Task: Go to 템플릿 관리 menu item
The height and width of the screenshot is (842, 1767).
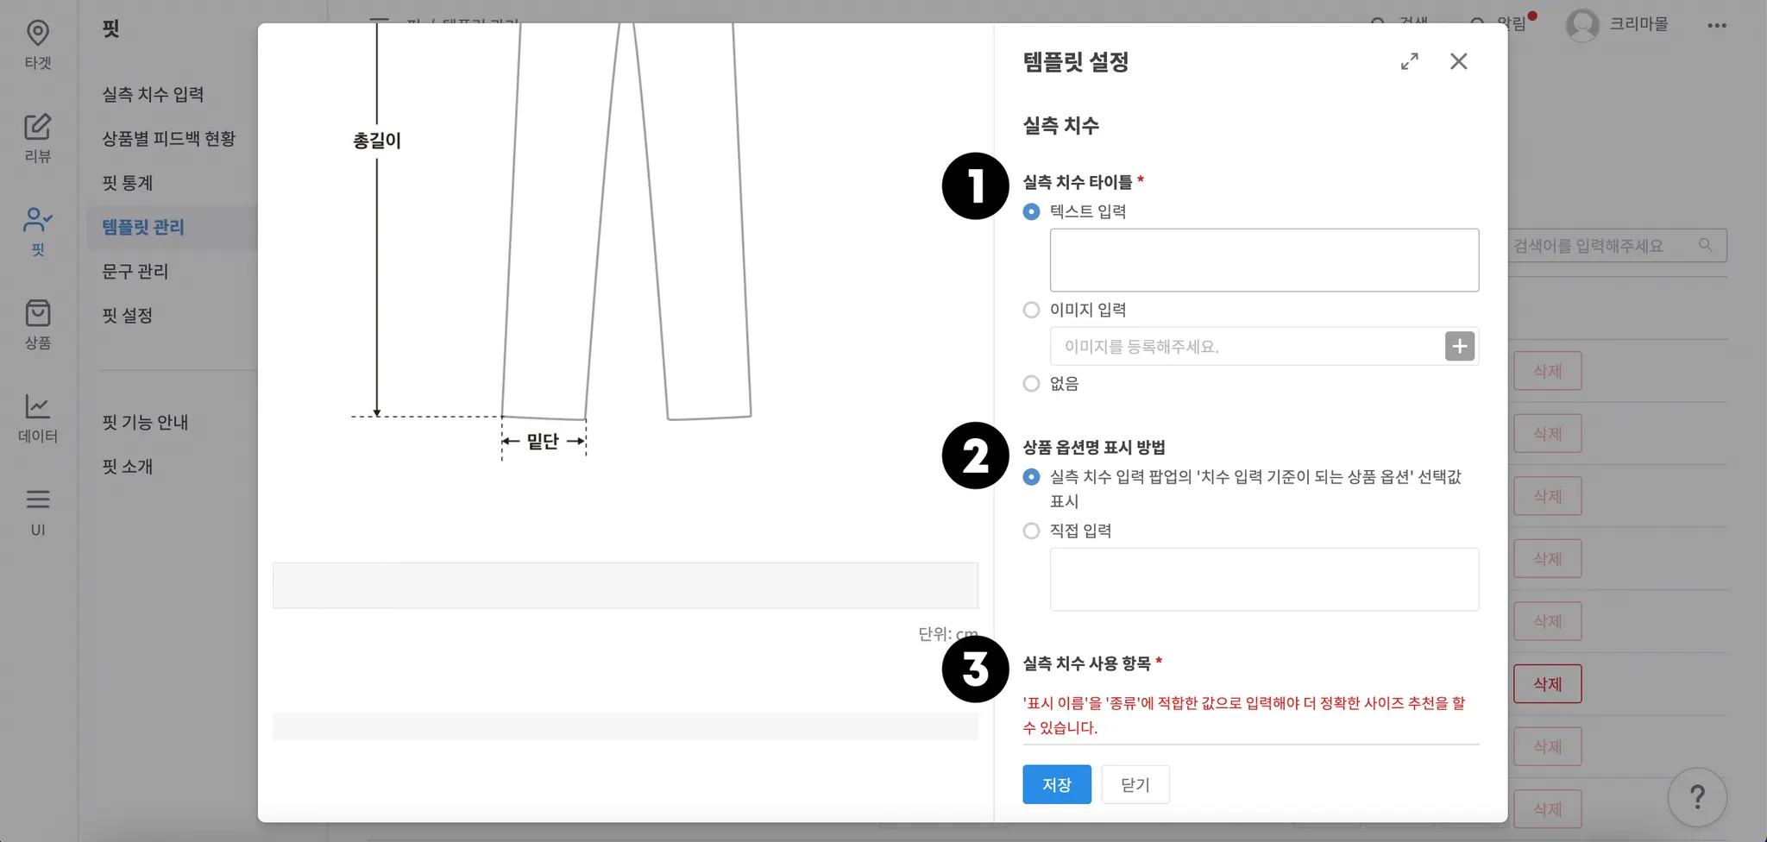Action: click(x=143, y=227)
